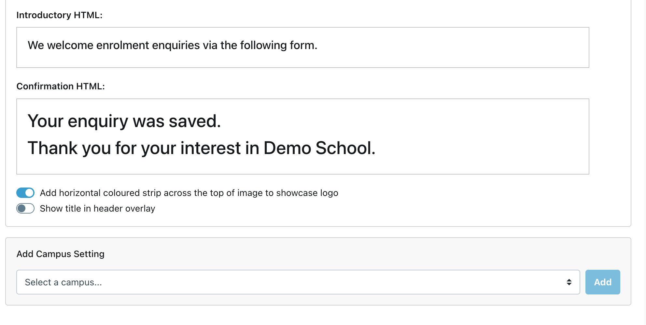Place cursor in 'Thank you for your interest' line
This screenshot has width=646, height=325.
pos(130,148)
